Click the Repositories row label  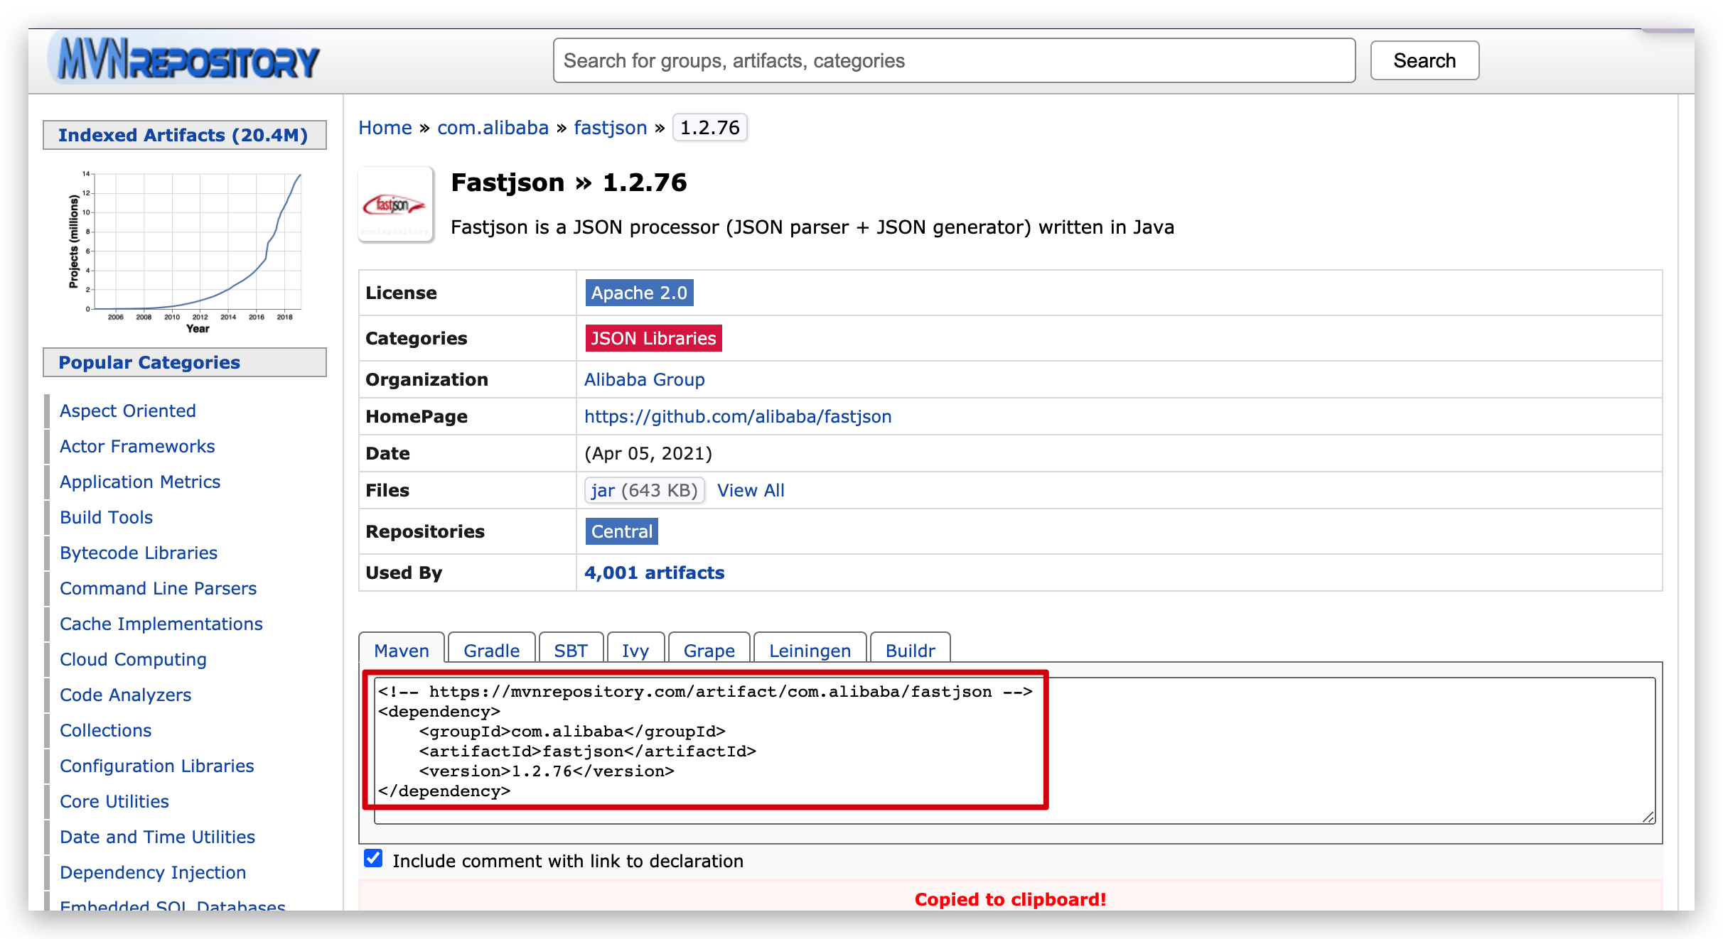tap(425, 531)
